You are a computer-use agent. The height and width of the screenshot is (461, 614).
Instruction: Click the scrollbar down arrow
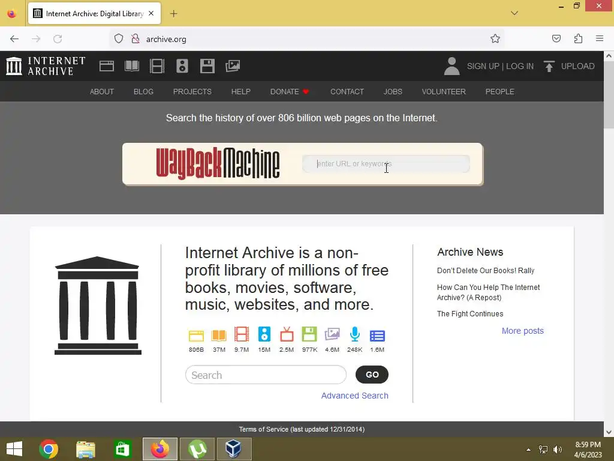click(609, 432)
